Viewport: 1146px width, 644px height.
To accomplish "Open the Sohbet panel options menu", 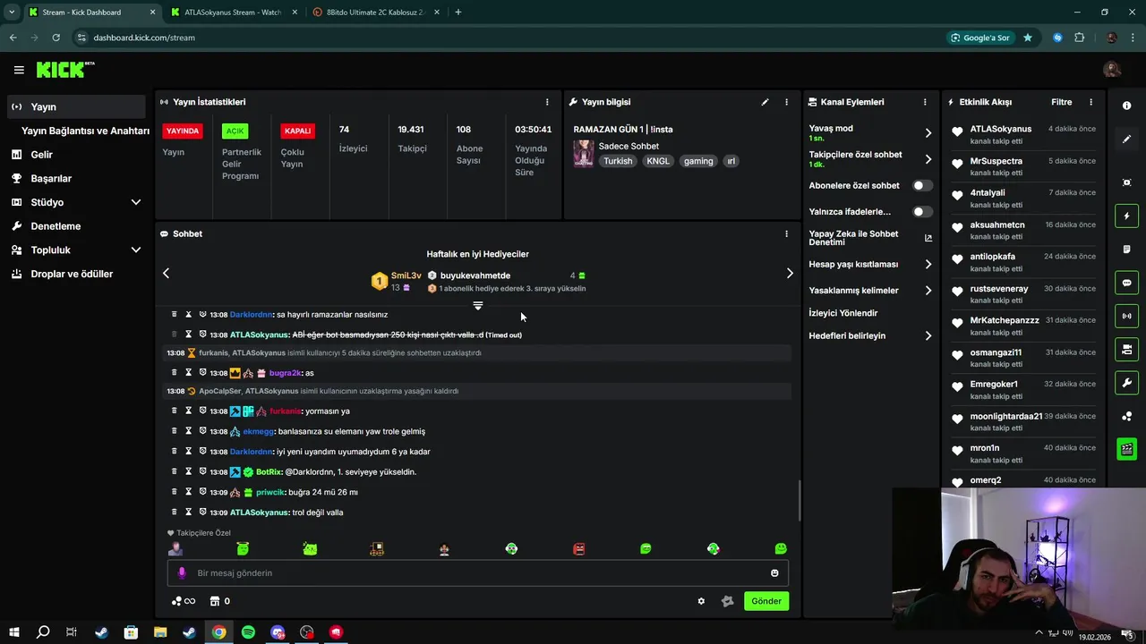I will [x=786, y=233].
